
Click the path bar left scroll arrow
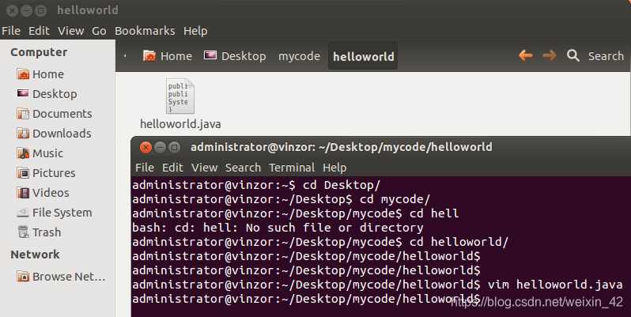pyautogui.click(x=125, y=56)
